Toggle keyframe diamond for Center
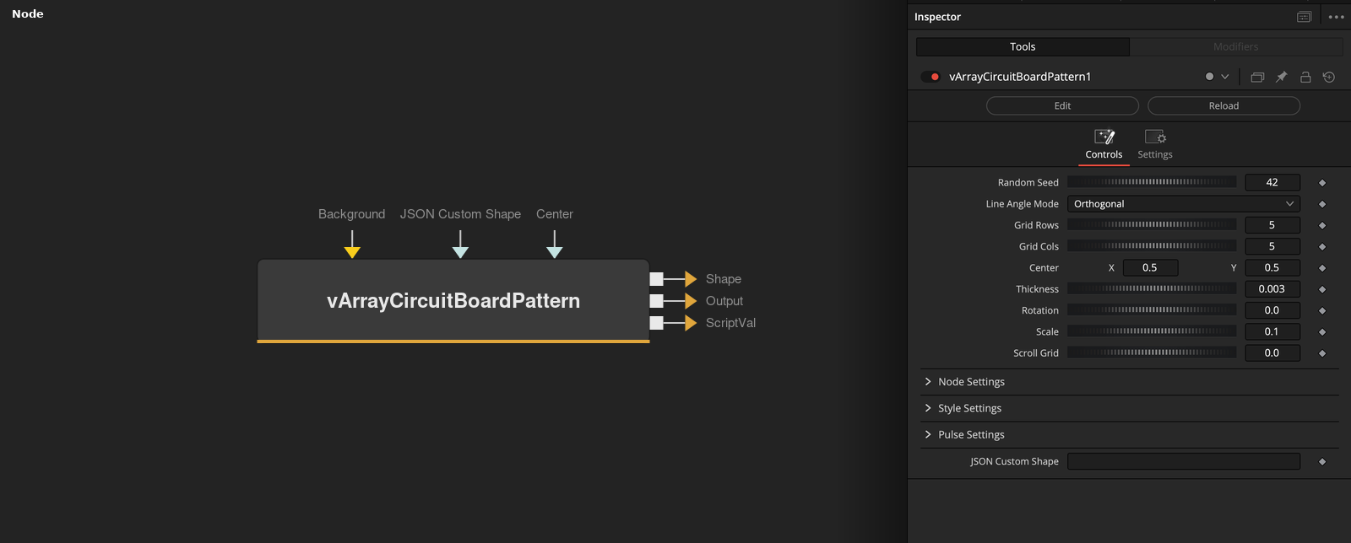 tap(1322, 268)
